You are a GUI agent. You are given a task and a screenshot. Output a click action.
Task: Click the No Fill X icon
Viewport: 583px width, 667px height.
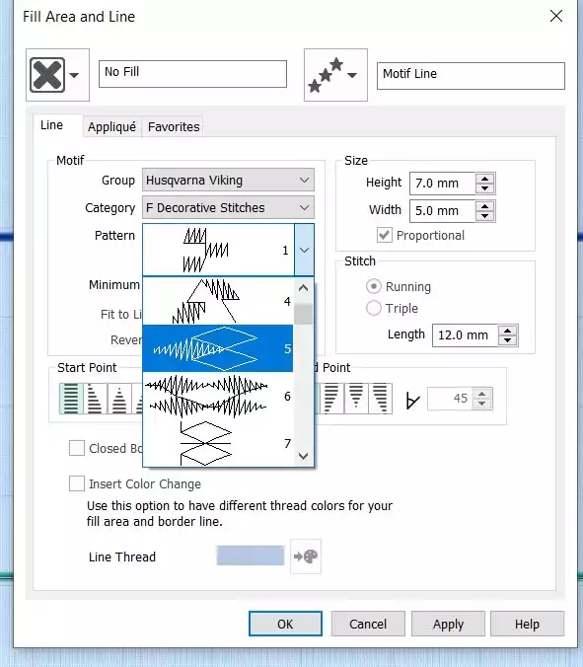tap(47, 75)
